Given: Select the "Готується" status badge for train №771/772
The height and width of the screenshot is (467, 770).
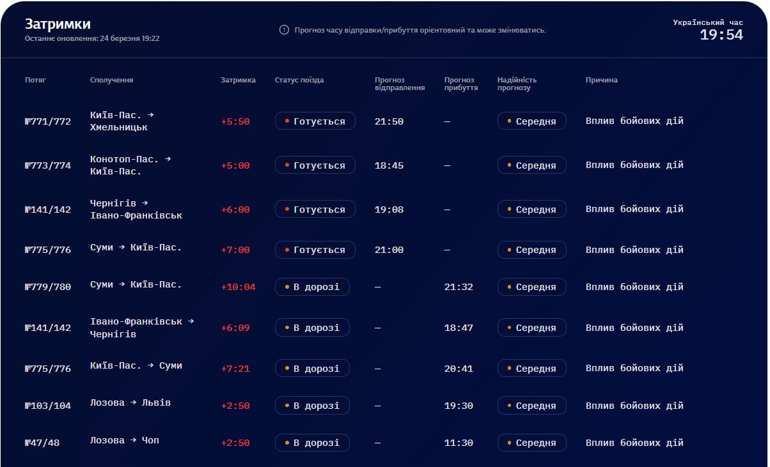Looking at the screenshot, I should pyautogui.click(x=315, y=121).
